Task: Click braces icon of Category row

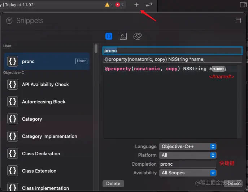Action: (13, 119)
